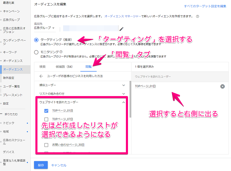Switch to the 候補数 (54) tab
The image size is (231, 171).
(64, 67)
